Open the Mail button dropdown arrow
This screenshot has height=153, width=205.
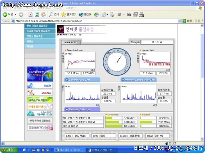(108, 15)
